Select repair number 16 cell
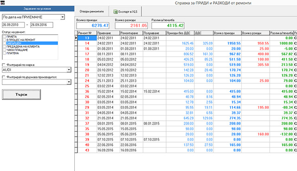The height and width of the screenshot is (171, 297). (87, 48)
